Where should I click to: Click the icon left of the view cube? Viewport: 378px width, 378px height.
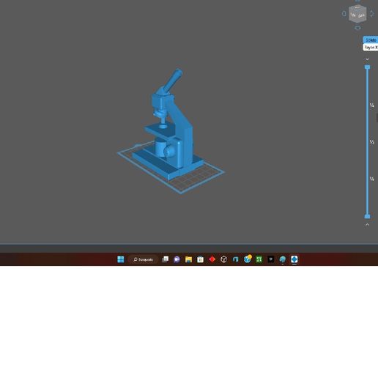(x=344, y=14)
